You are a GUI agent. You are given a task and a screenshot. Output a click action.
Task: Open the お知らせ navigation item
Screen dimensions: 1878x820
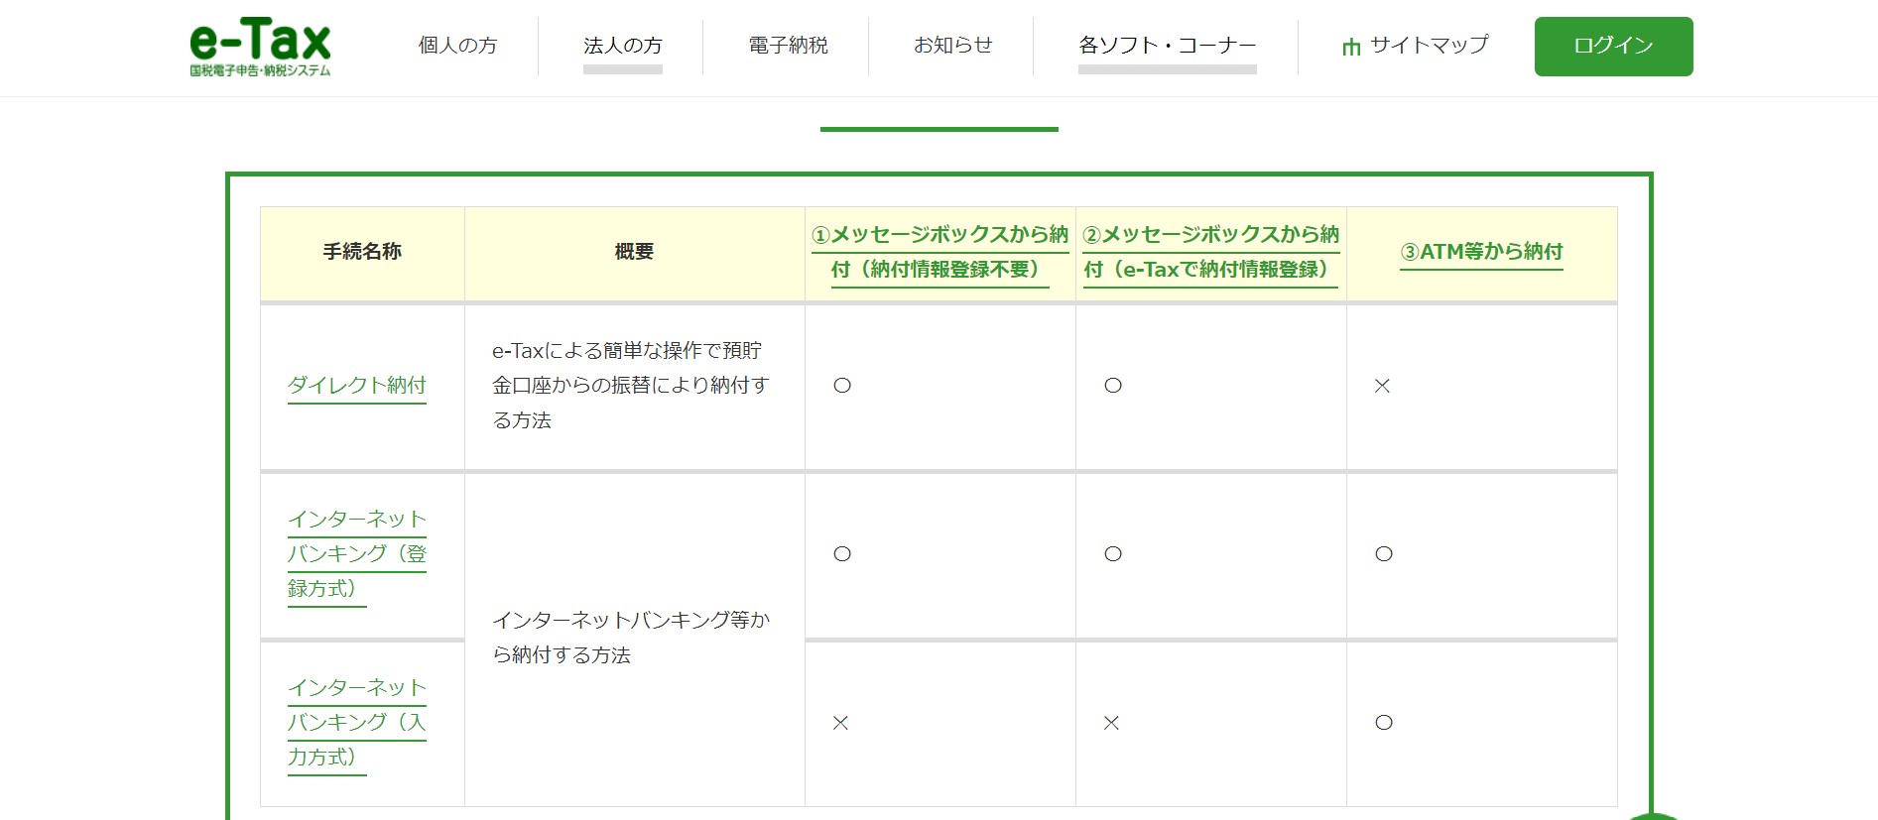(x=952, y=46)
